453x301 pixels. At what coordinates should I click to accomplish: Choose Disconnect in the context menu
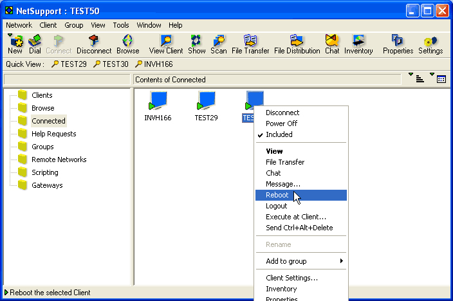point(301,113)
